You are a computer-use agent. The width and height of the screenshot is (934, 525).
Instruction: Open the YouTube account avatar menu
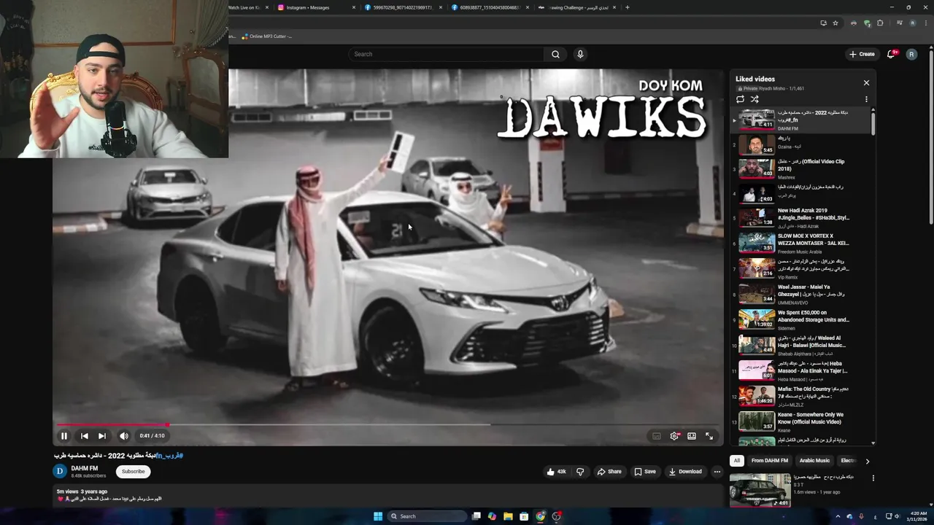pyautogui.click(x=911, y=54)
